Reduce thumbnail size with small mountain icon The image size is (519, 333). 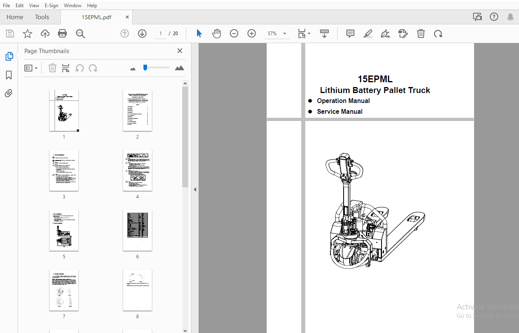tap(133, 69)
